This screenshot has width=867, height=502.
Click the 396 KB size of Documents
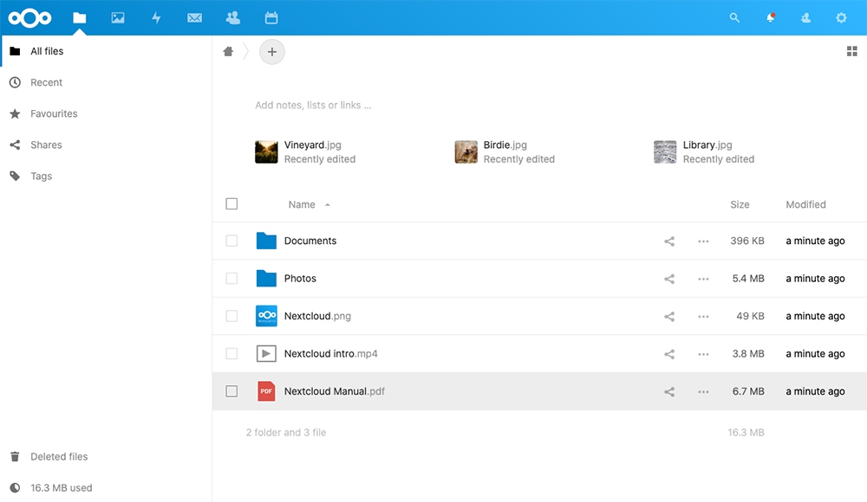tap(747, 241)
